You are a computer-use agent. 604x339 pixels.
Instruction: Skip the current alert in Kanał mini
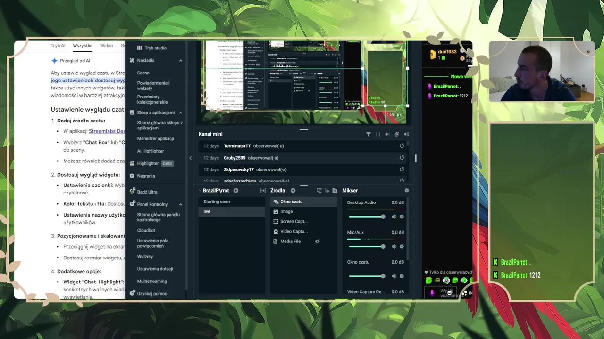pos(387,134)
